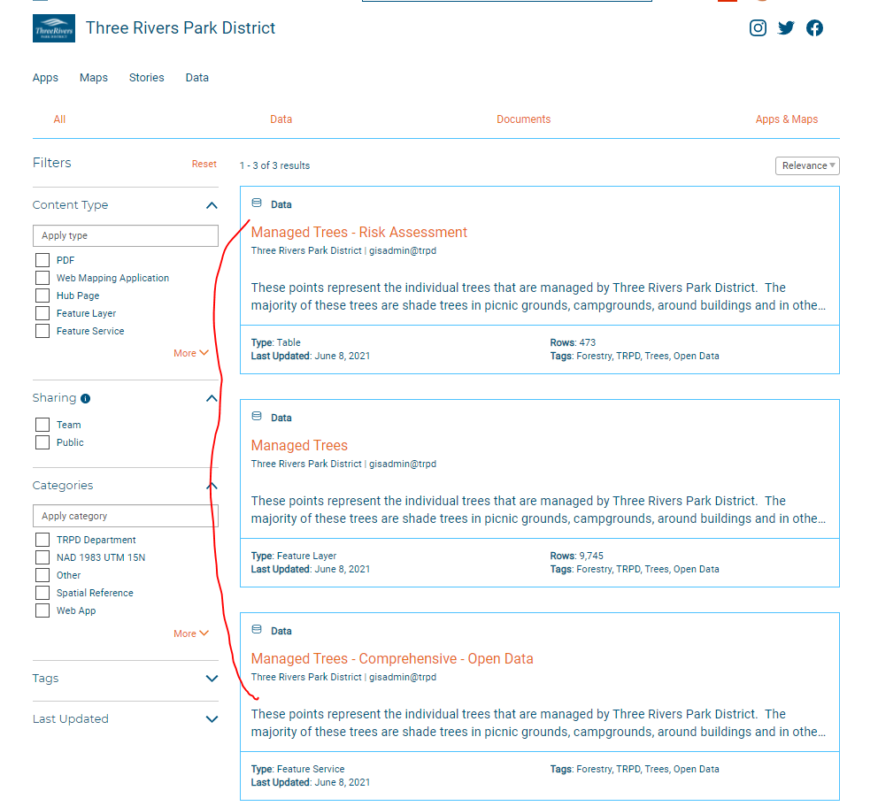The width and height of the screenshot is (878, 806).
Task: Open the Facebook icon link
Action: point(815,28)
